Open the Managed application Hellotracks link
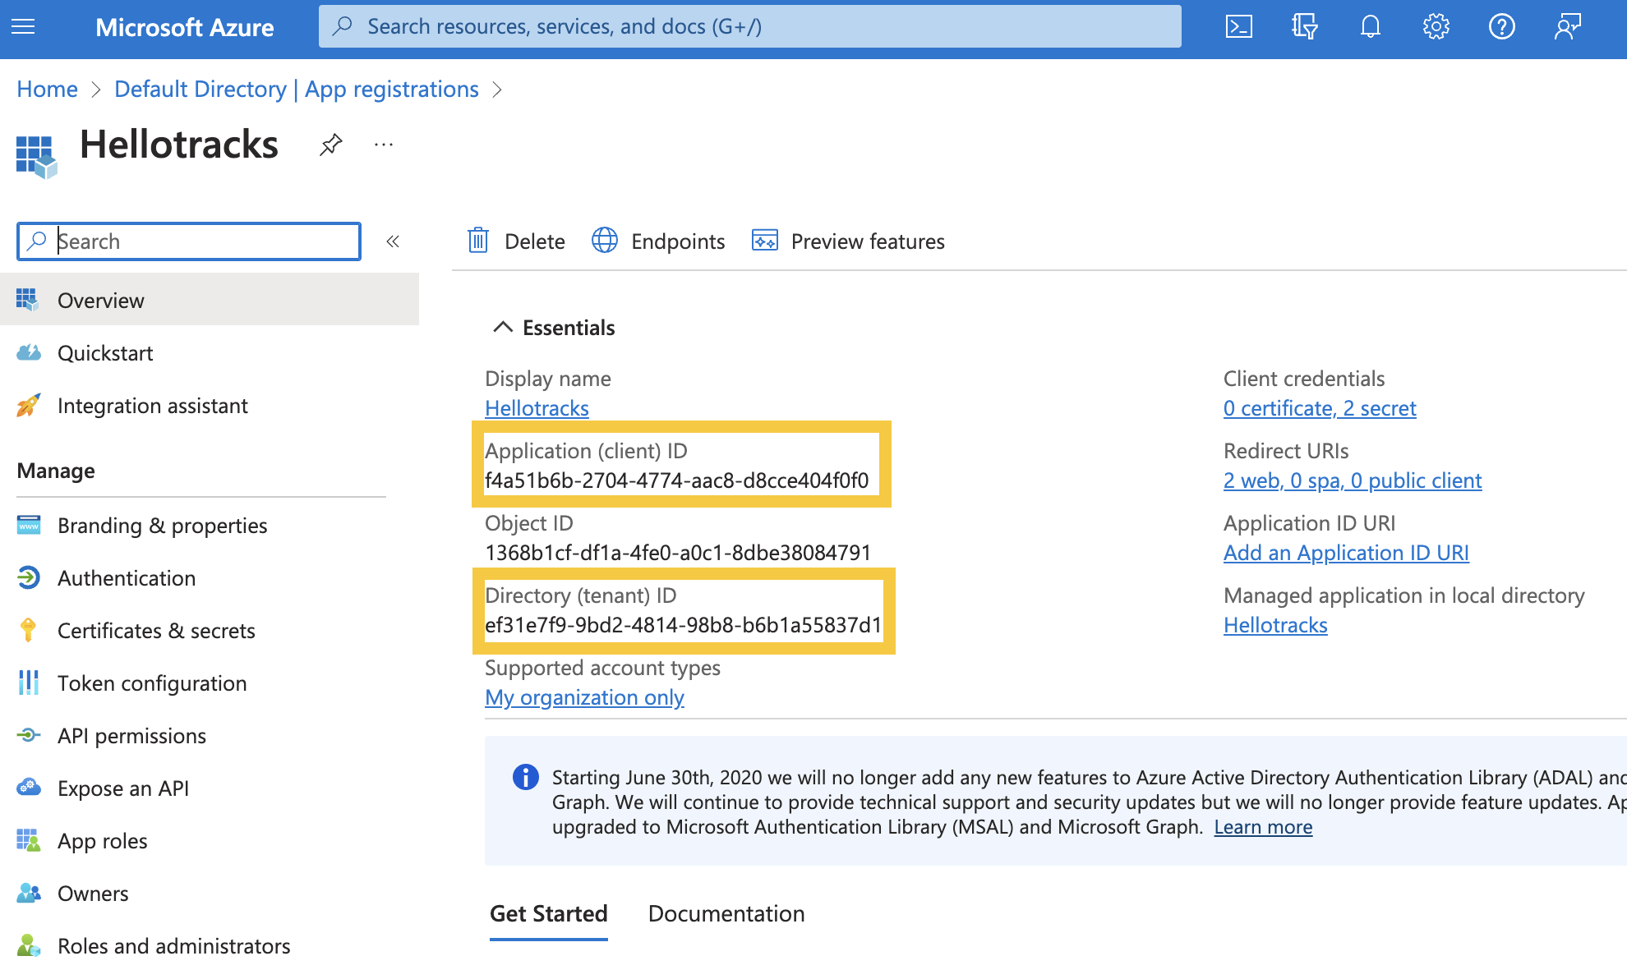Viewport: 1627px width, 979px height. [1275, 625]
